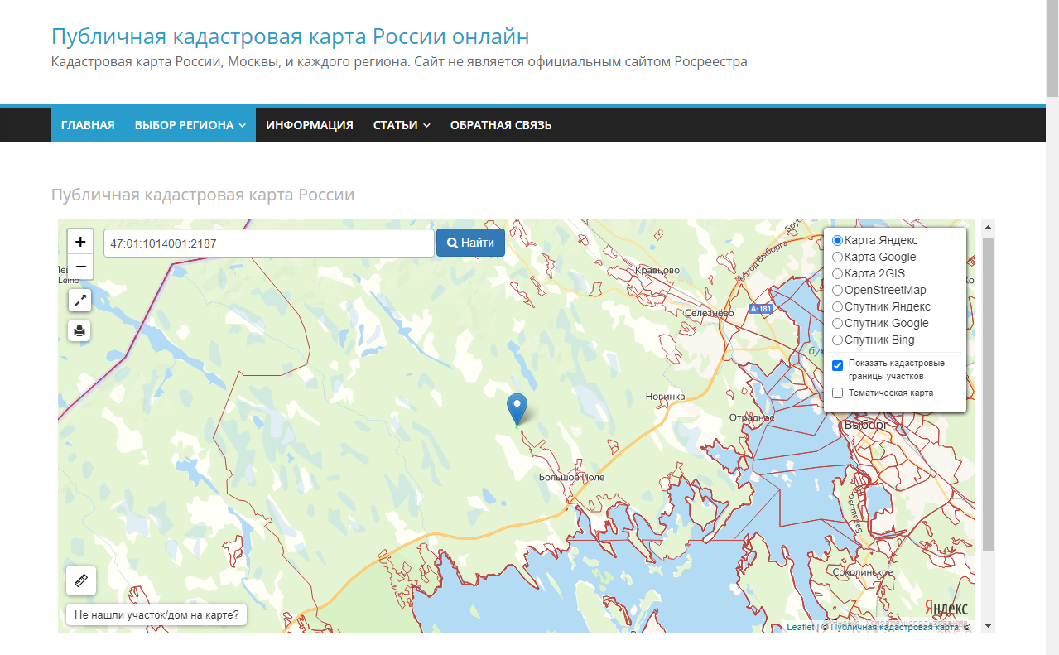
Task: Open Публичная кадастровая карта attribution link
Action: pos(895,627)
